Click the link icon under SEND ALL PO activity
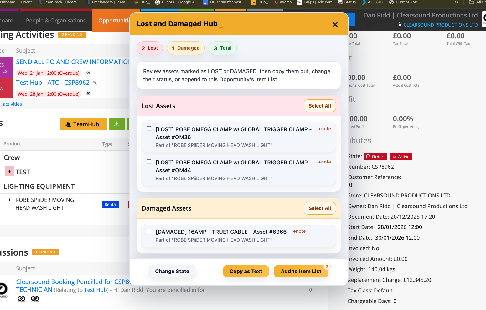This screenshot has width=486, height=310. (x=88, y=73)
